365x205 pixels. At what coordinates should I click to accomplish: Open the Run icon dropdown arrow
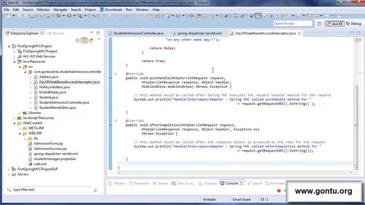pyautogui.click(x=74, y=16)
